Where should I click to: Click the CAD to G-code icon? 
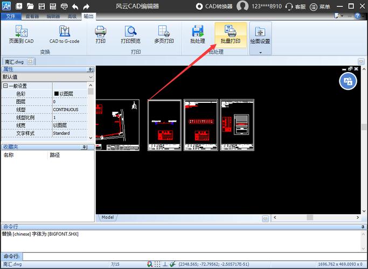[x=64, y=34]
